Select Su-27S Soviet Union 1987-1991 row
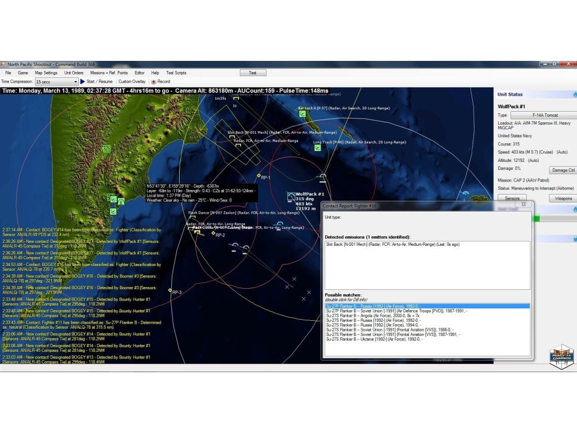577x433 pixels. point(427,334)
